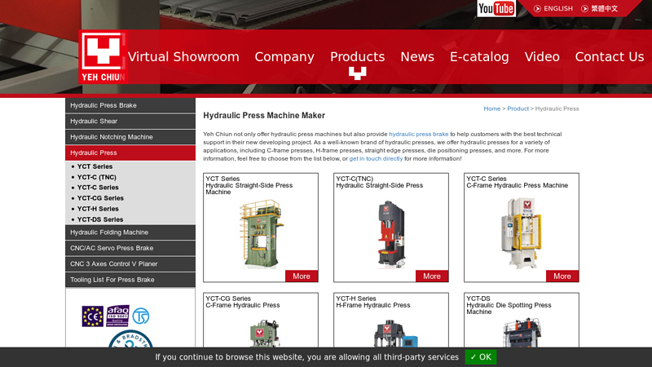652x367 pixels.
Task: Open the YCT-CG Series press image
Action: click(x=263, y=333)
